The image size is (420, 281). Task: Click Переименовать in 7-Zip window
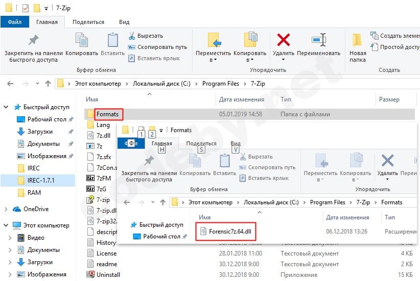tap(318, 45)
